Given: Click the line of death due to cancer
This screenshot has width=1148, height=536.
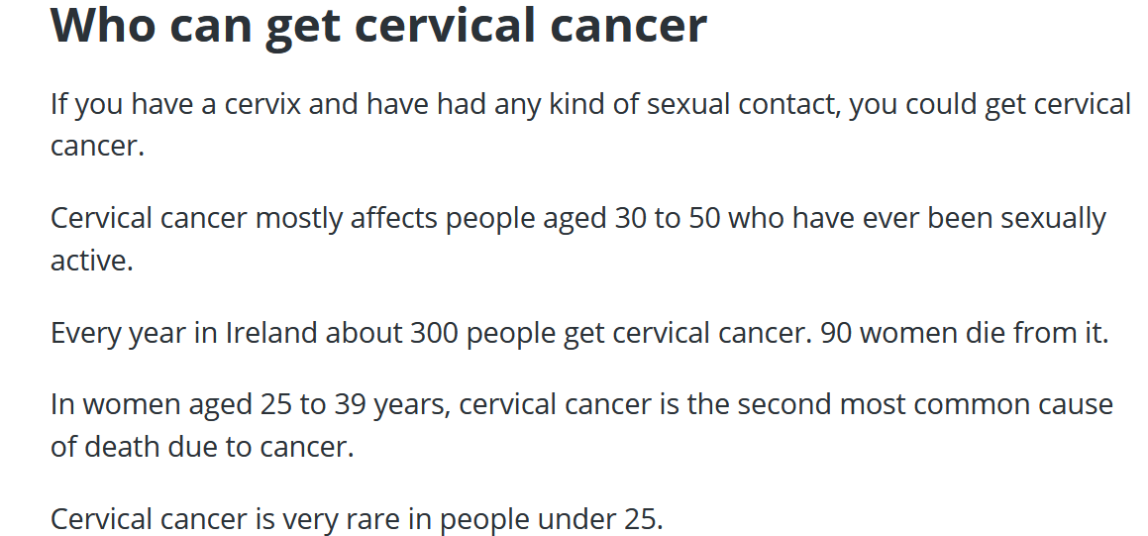Looking at the screenshot, I should pos(202,447).
